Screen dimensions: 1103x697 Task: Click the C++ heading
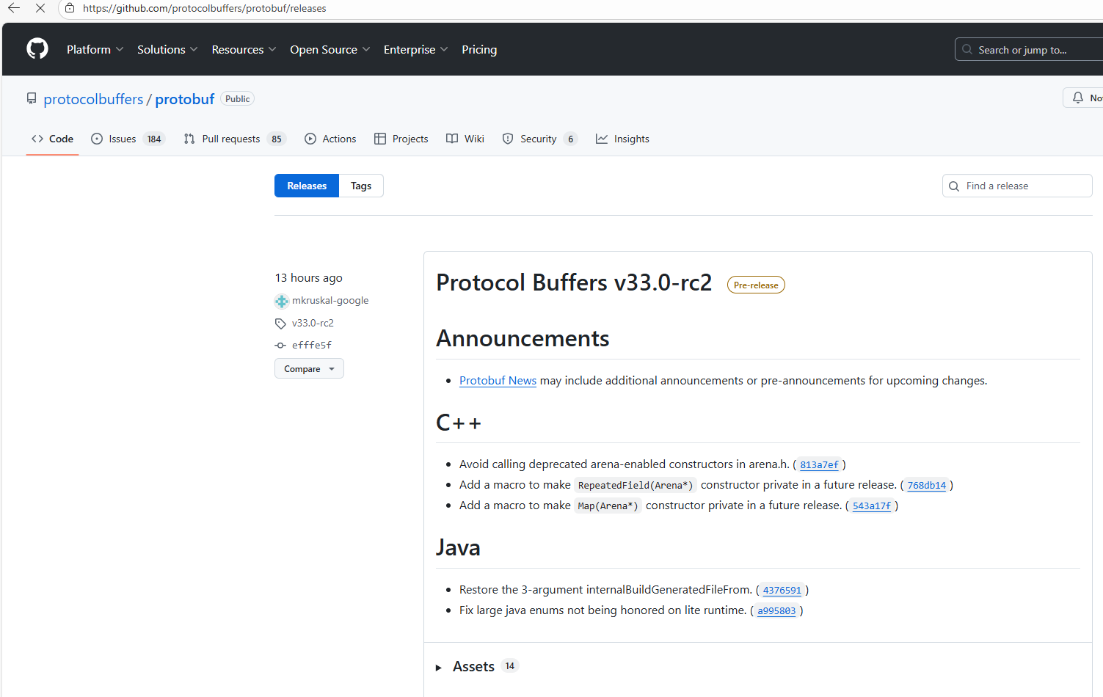point(459,423)
